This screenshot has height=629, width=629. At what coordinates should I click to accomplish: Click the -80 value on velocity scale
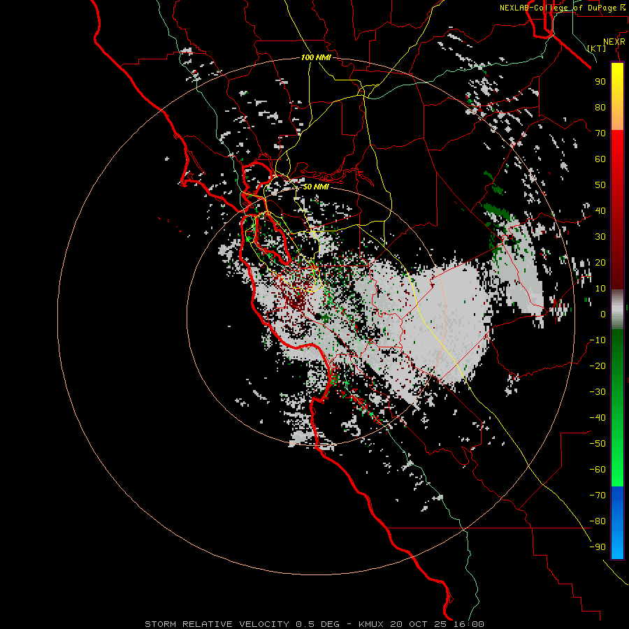tap(598, 521)
